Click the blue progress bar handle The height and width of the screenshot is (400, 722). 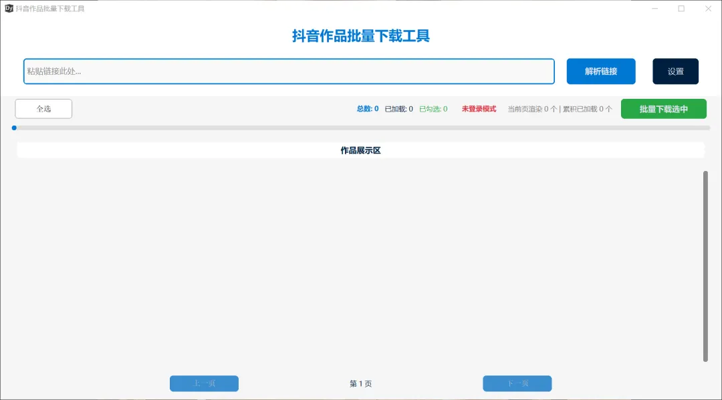[x=14, y=128]
